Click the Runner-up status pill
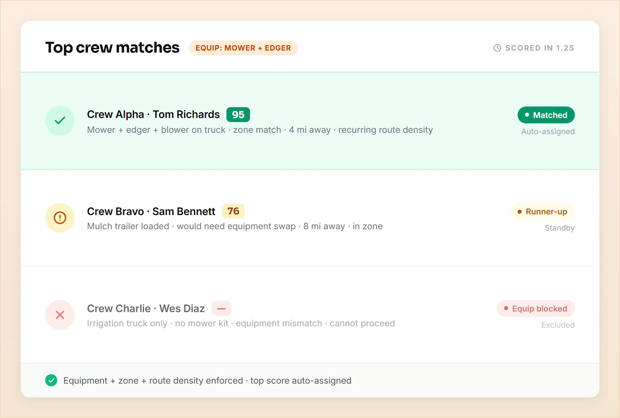The image size is (620, 418). tap(542, 212)
